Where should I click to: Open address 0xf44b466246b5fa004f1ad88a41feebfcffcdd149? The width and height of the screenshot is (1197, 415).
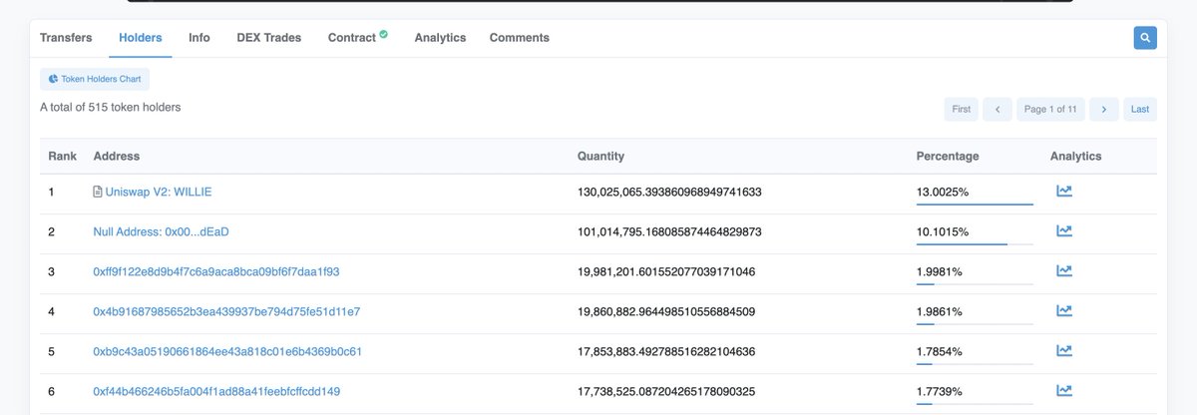tap(216, 391)
